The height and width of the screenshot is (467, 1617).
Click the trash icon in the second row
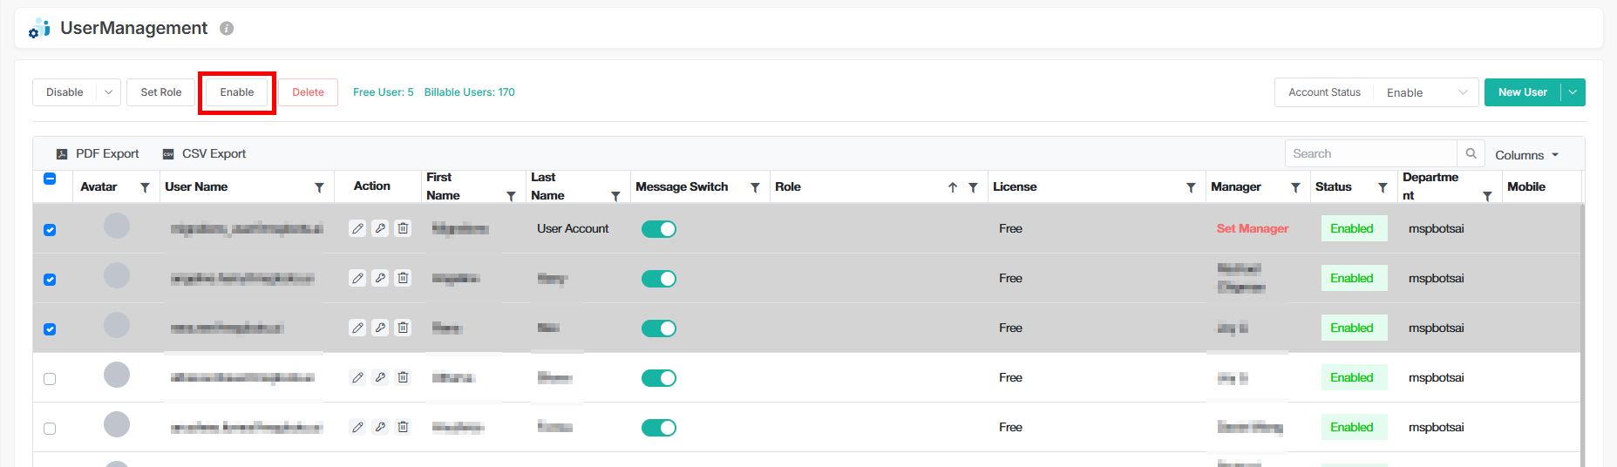403,278
